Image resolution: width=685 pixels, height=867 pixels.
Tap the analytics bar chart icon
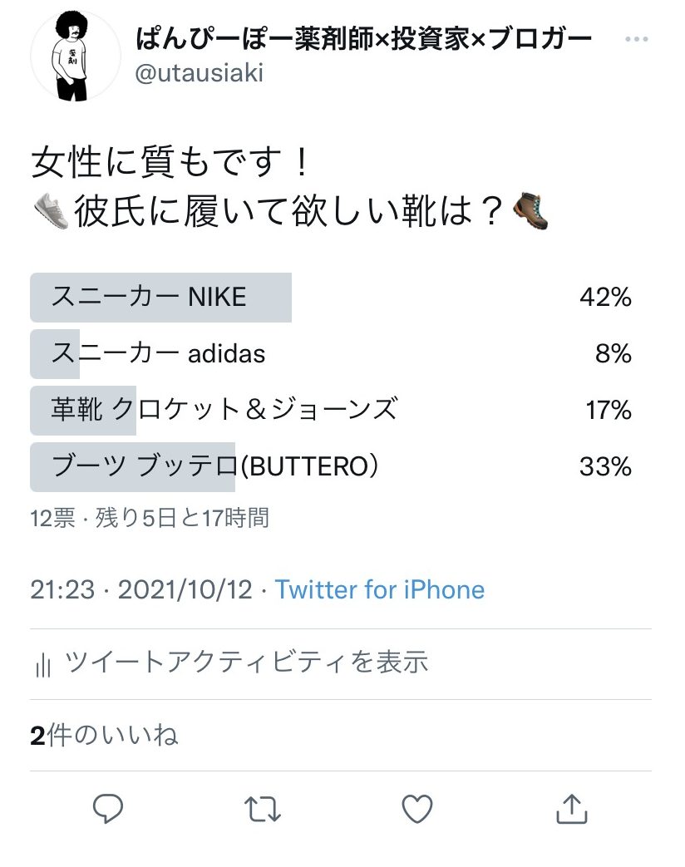(x=44, y=663)
